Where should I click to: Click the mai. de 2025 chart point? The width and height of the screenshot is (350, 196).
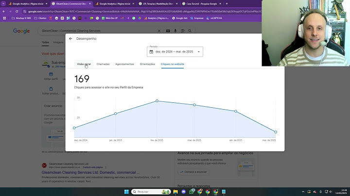[x=276, y=132]
